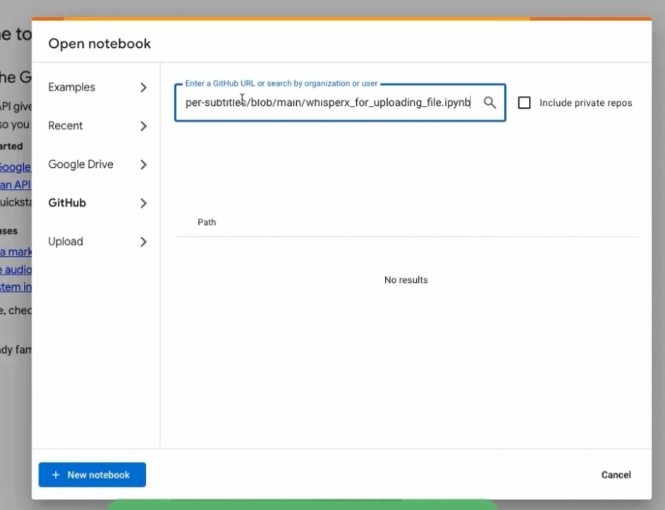Click the Include private repos label text

(x=585, y=103)
